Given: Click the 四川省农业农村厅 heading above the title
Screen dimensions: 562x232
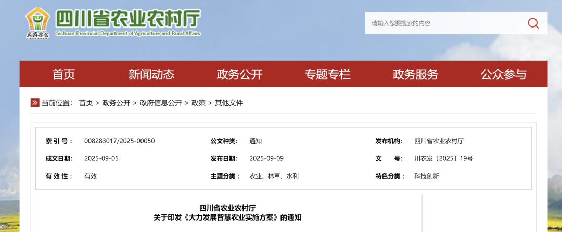Looking at the screenshot, I should pos(227,208).
